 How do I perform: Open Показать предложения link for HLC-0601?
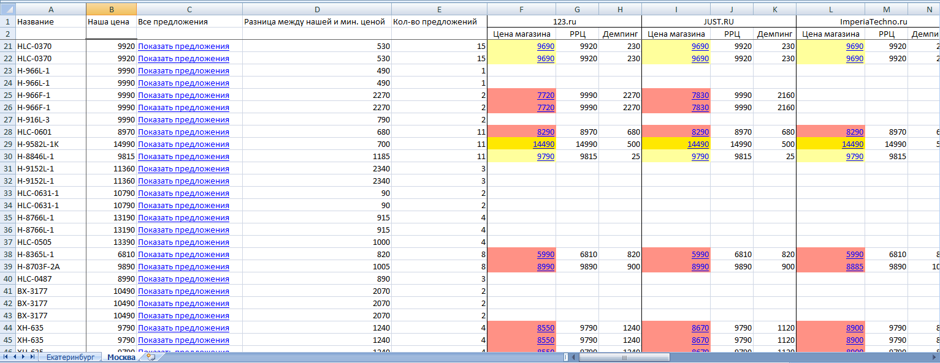tap(184, 132)
